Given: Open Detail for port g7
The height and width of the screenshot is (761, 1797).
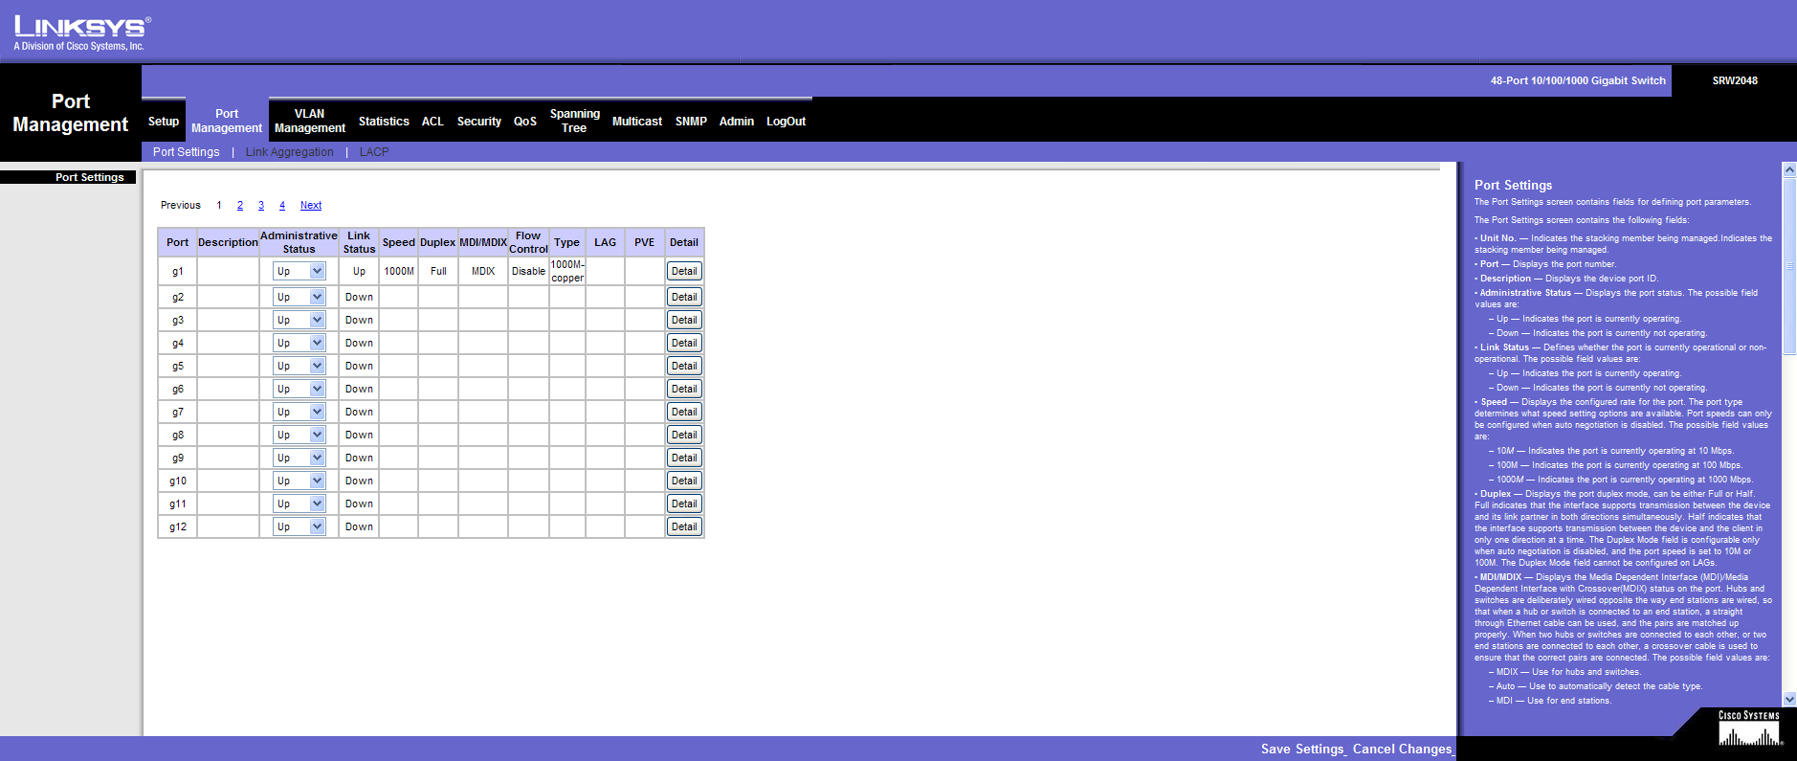Looking at the screenshot, I should [684, 413].
